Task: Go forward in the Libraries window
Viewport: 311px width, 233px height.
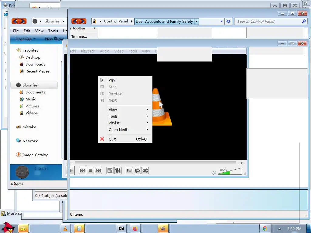Action: (x=23, y=21)
